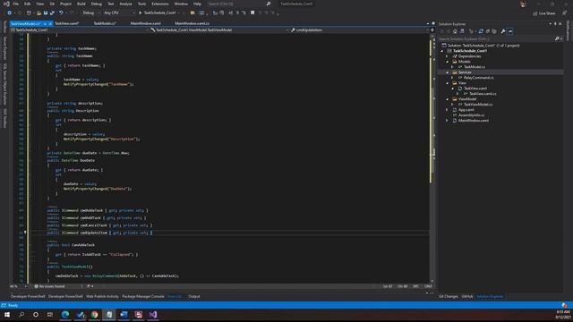Open the Package Manager Console tab
This screenshot has height=322, width=573.
tap(143, 296)
